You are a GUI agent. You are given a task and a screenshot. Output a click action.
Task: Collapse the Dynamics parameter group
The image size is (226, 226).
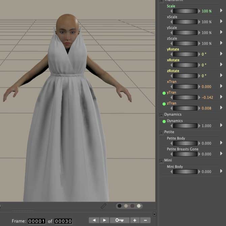(162, 115)
